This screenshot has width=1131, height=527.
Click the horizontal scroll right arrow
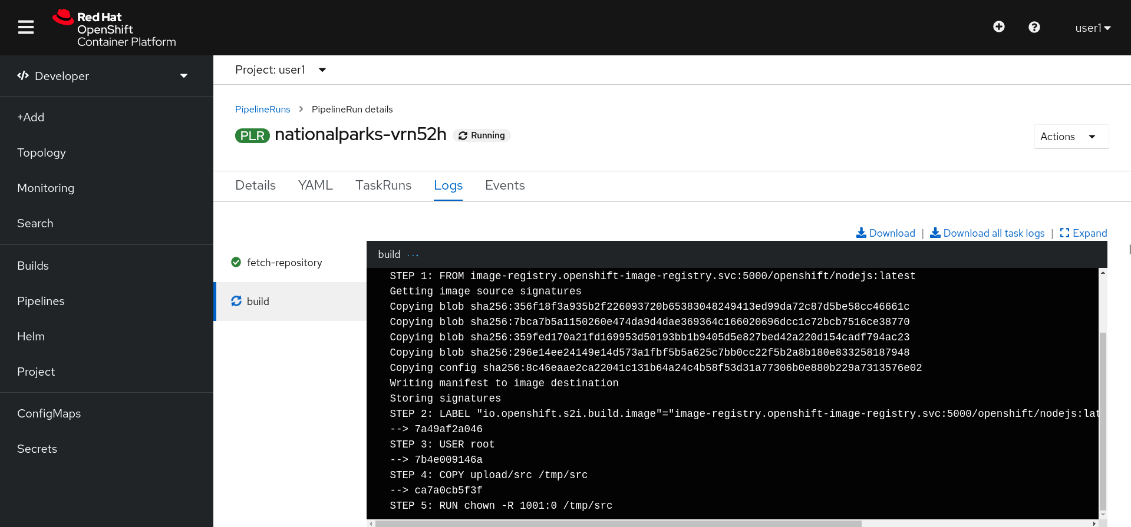(x=1094, y=523)
